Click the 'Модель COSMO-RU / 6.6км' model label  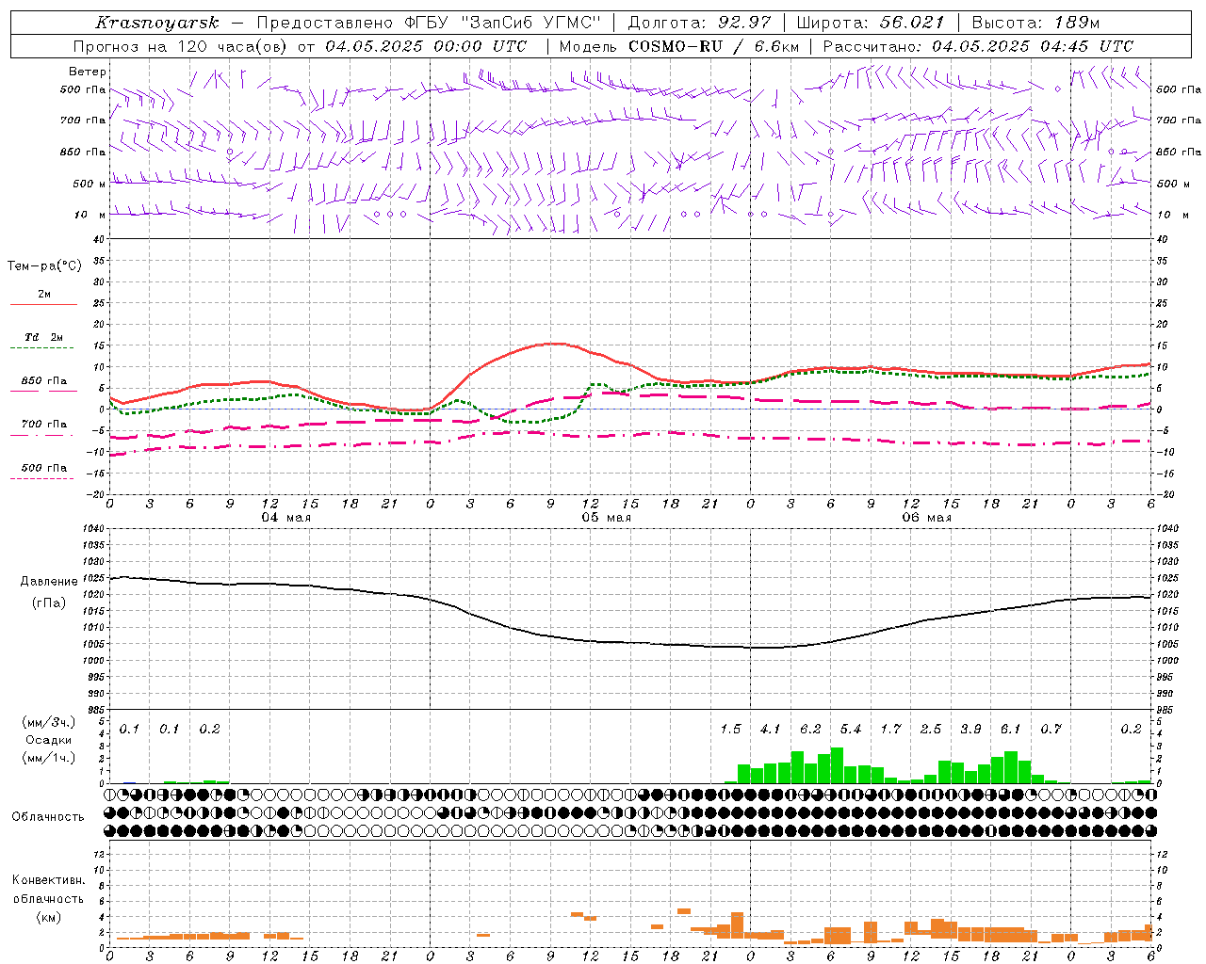(x=678, y=46)
